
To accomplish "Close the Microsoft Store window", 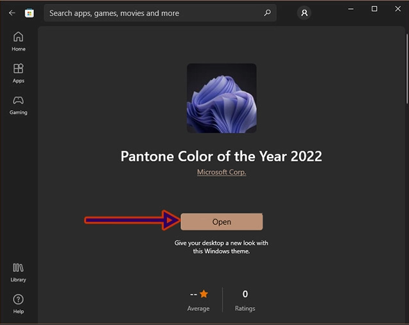I will click(398, 9).
